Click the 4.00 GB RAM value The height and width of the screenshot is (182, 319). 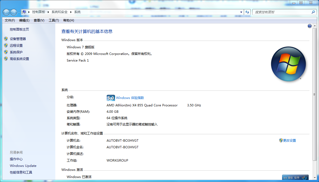point(112,112)
